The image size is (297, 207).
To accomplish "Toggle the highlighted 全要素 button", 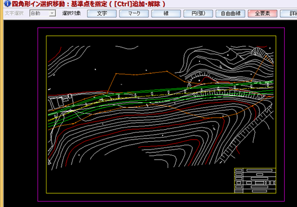I will pos(263,13).
